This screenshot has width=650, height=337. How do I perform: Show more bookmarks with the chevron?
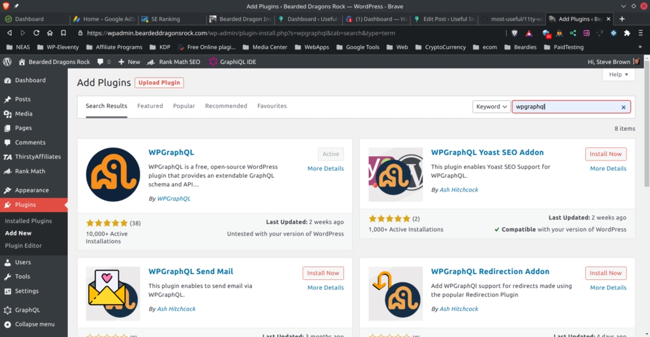click(x=640, y=47)
